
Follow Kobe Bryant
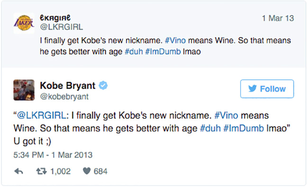tap(267, 89)
